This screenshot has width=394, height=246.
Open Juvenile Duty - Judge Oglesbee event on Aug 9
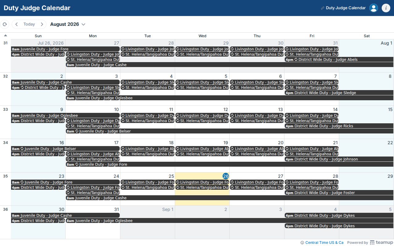(x=65, y=116)
